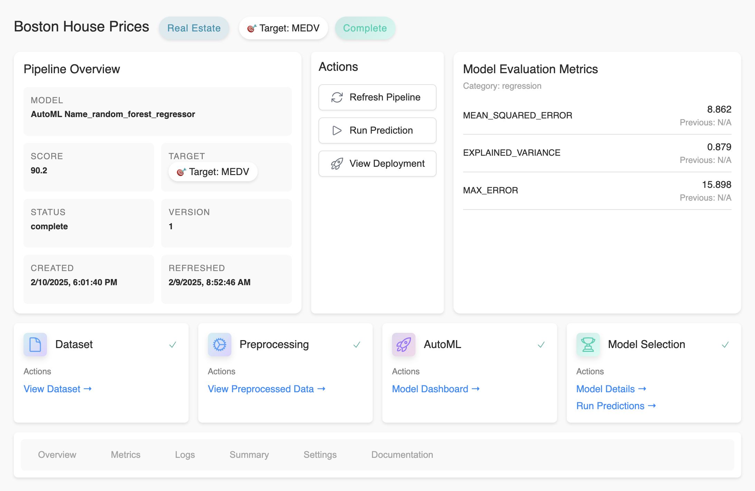Click the value 15.898
755x491 pixels.
click(717, 185)
